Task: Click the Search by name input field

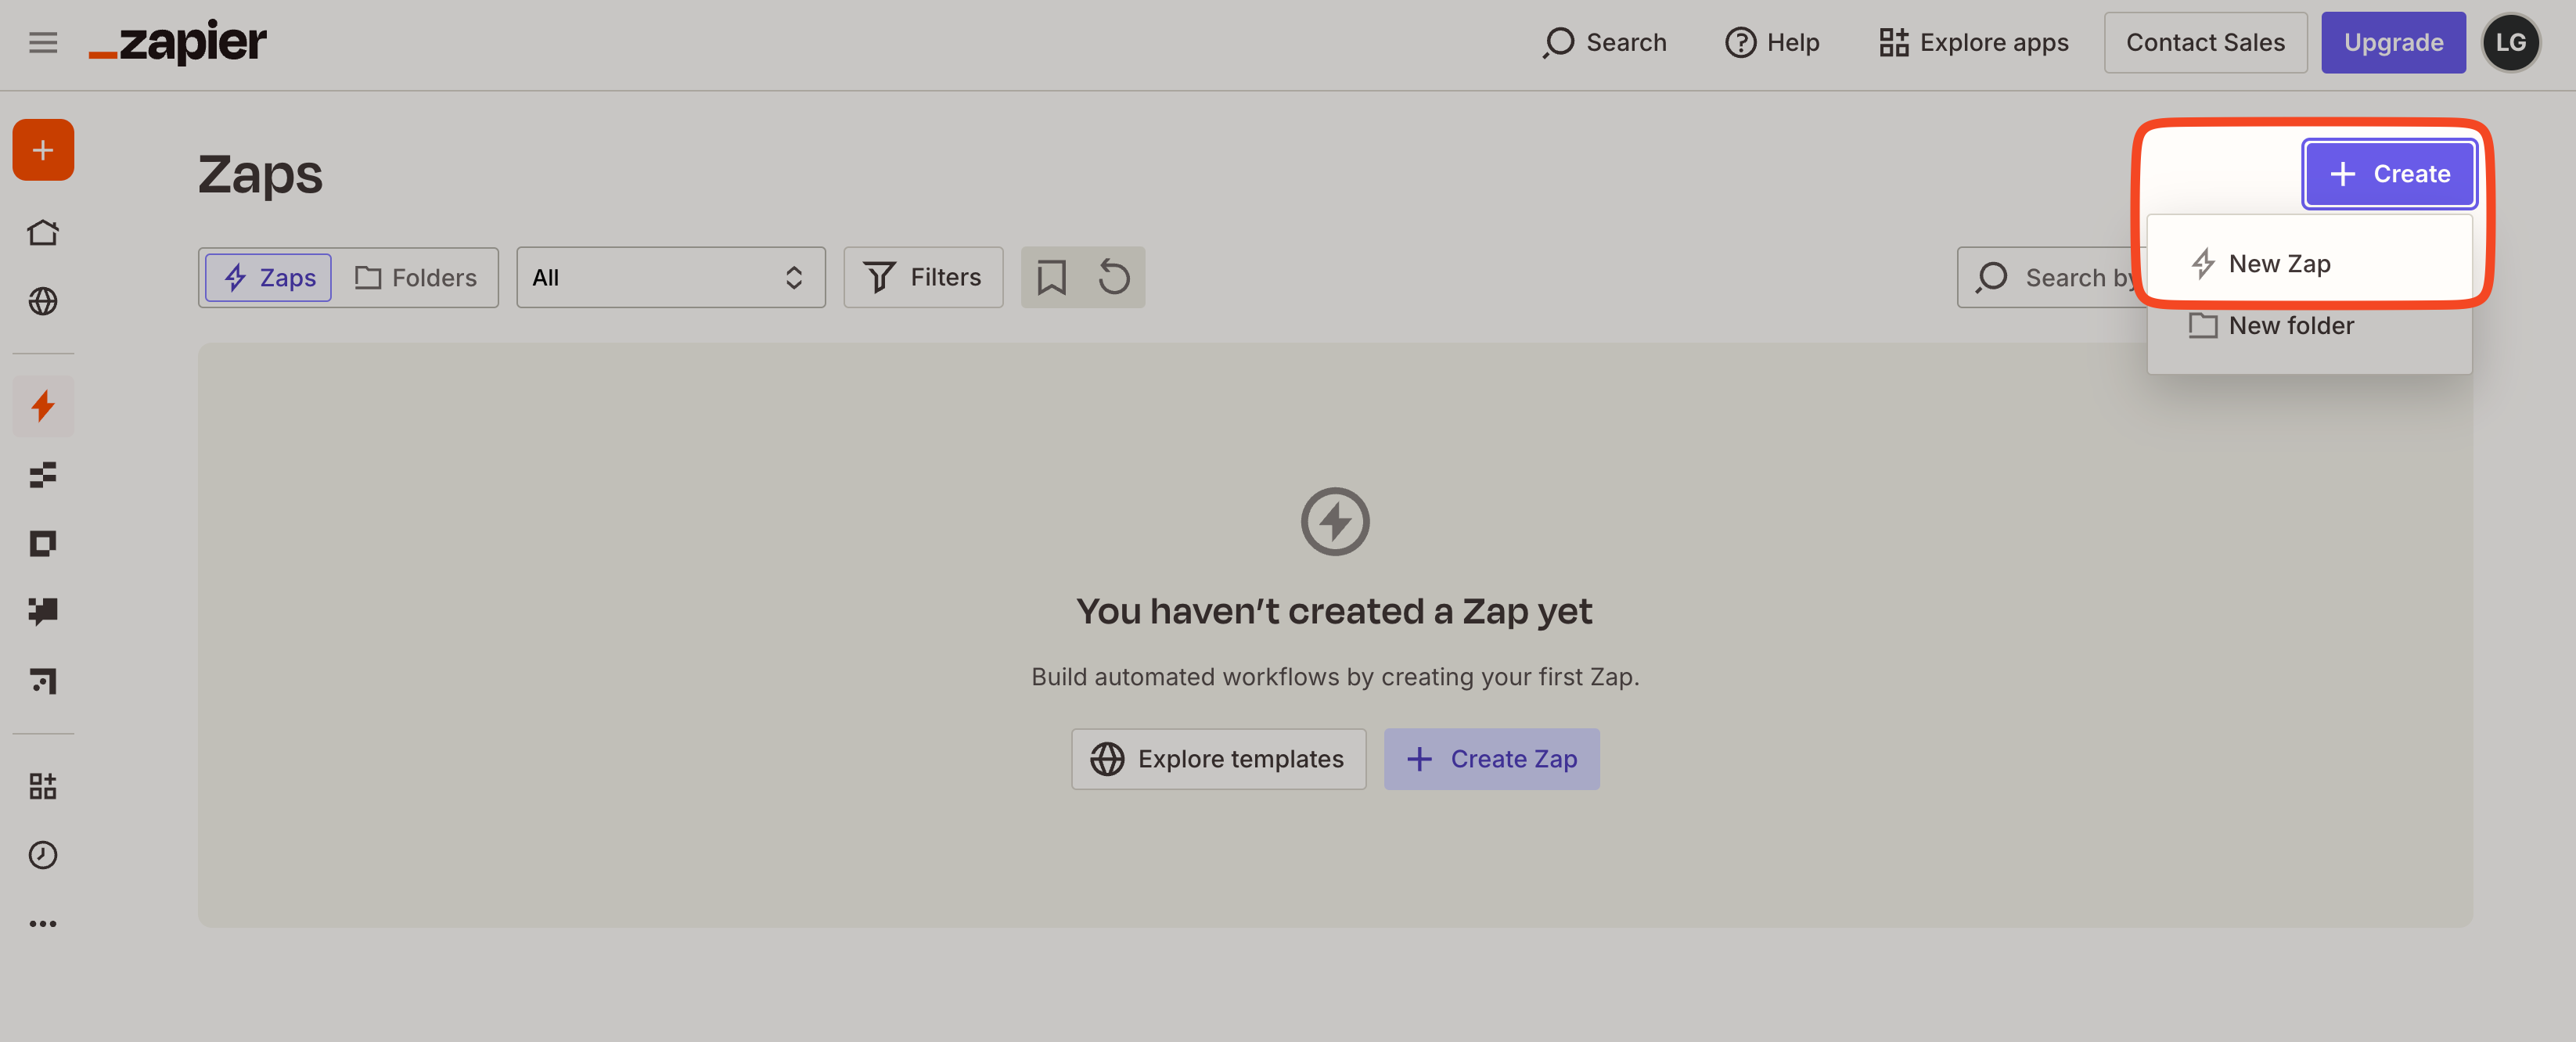Action: 2060,277
